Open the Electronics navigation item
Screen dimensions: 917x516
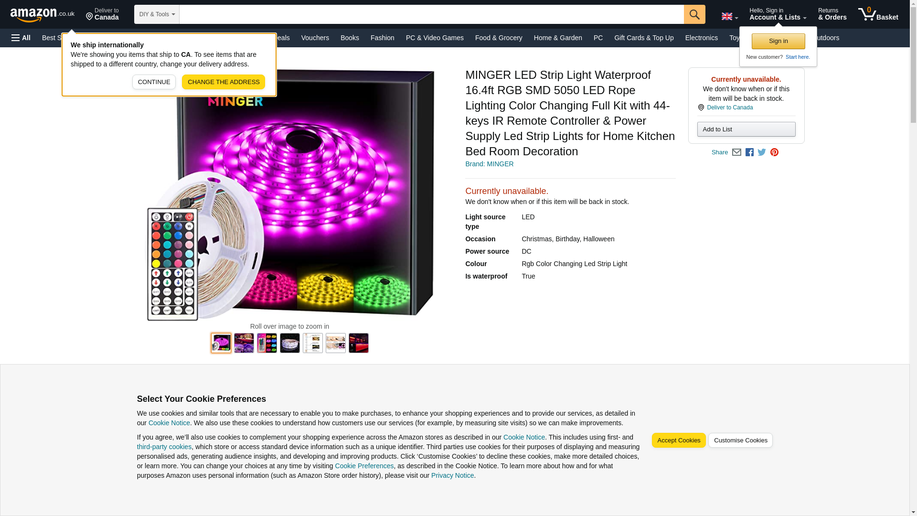click(701, 38)
